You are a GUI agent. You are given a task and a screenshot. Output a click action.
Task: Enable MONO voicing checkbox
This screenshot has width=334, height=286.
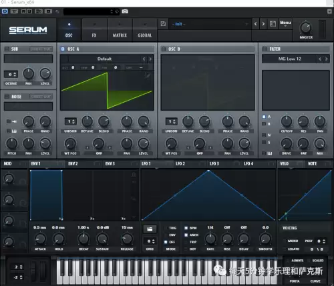pyautogui.click(x=285, y=241)
